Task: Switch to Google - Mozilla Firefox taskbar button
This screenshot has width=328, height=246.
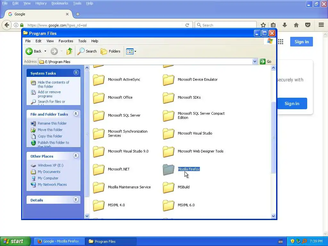Action: (59, 242)
